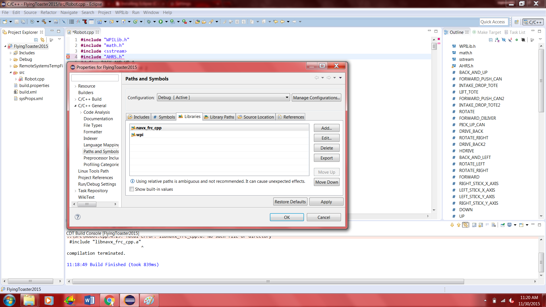Screen dimensions: 546x307
Task: Click Restore Defaults button
Action: [x=290, y=202]
